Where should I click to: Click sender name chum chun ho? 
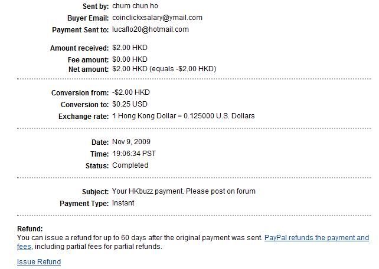click(x=135, y=6)
